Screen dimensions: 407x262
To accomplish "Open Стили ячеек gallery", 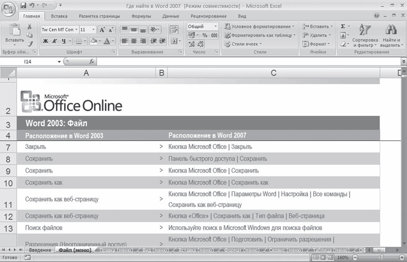I will (243, 44).
